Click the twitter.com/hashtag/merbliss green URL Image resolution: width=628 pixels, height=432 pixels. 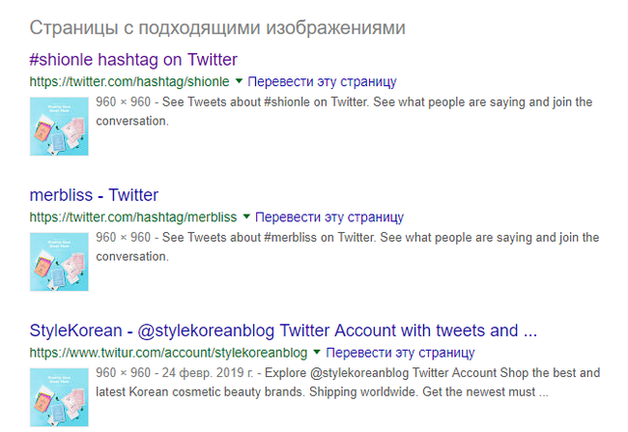pyautogui.click(x=133, y=216)
